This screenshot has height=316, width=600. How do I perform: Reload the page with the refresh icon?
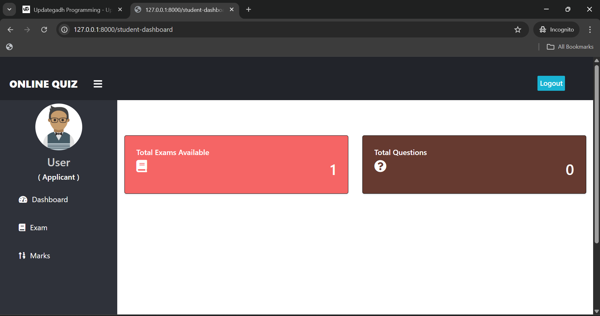[44, 30]
